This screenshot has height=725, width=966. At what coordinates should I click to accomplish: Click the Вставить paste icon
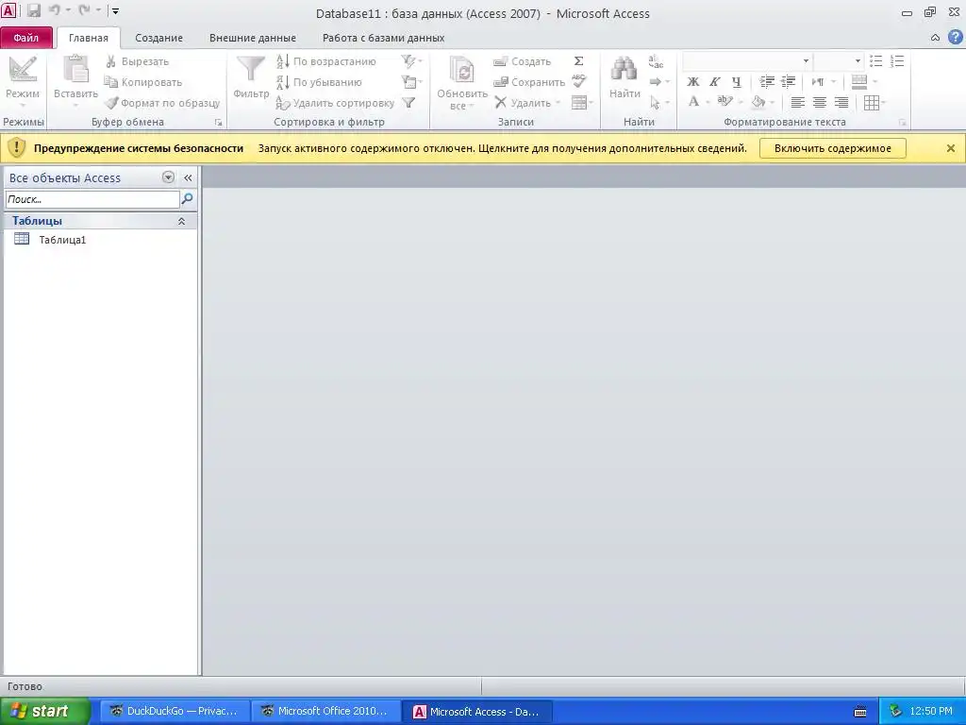pyautogui.click(x=75, y=69)
